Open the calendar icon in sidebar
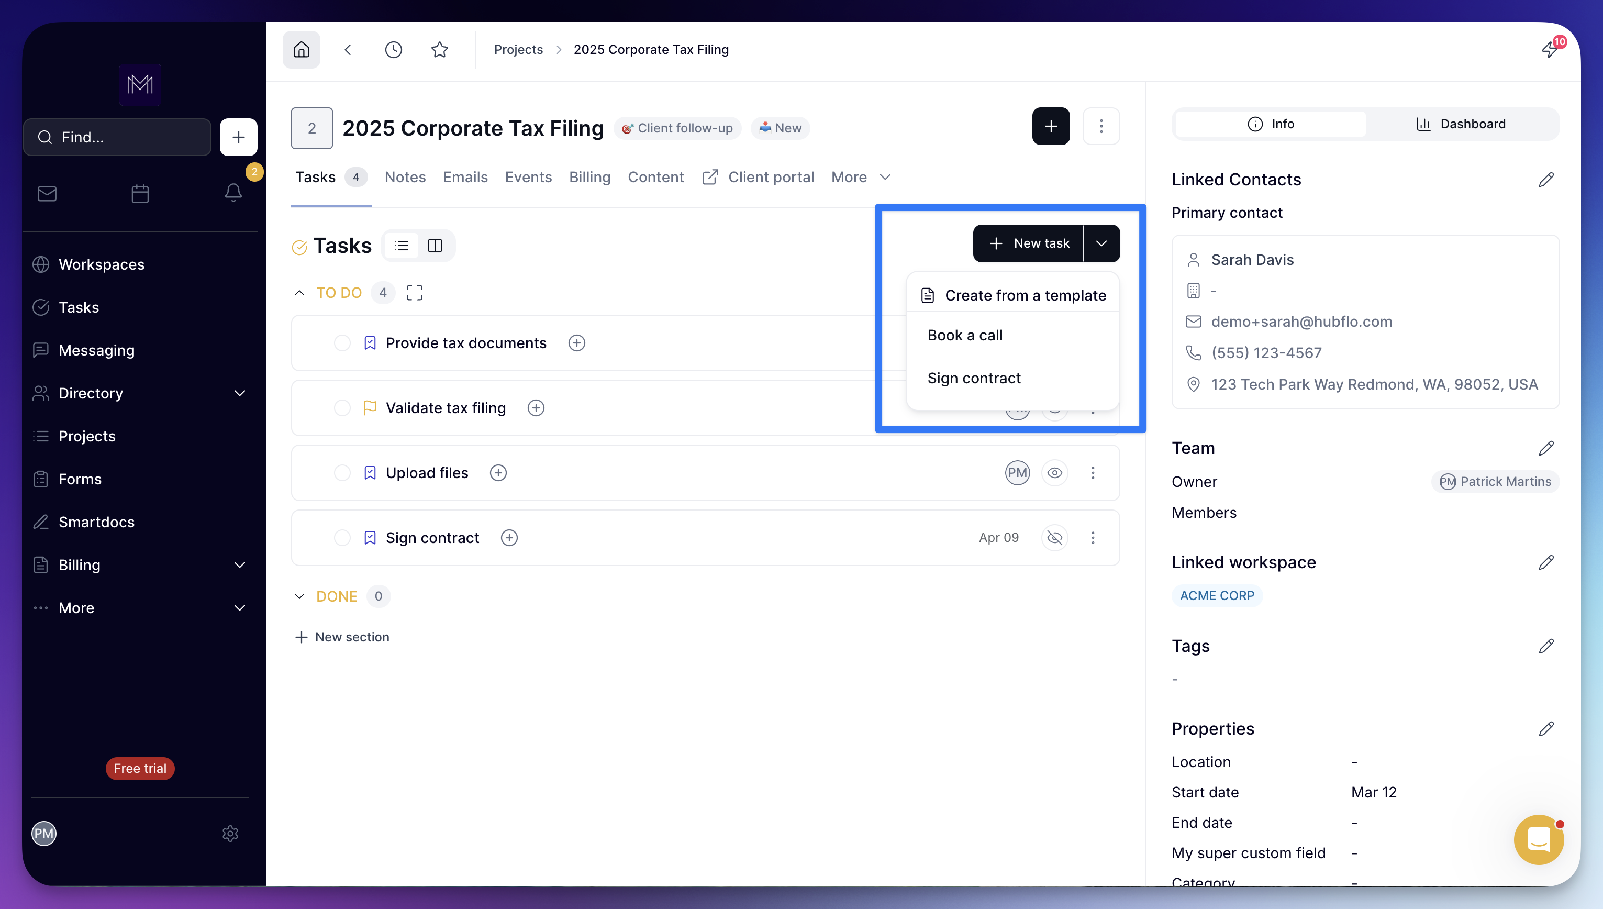Image resolution: width=1603 pixels, height=909 pixels. (x=140, y=194)
